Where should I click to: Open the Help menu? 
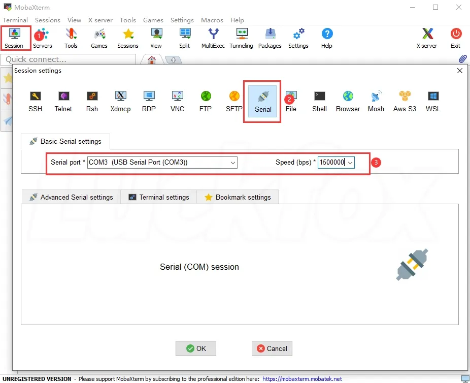tap(237, 20)
